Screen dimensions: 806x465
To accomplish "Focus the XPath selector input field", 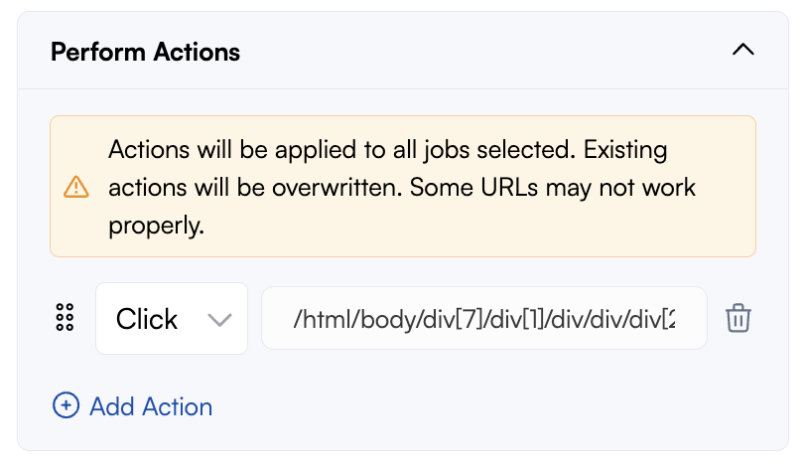I will [x=484, y=318].
